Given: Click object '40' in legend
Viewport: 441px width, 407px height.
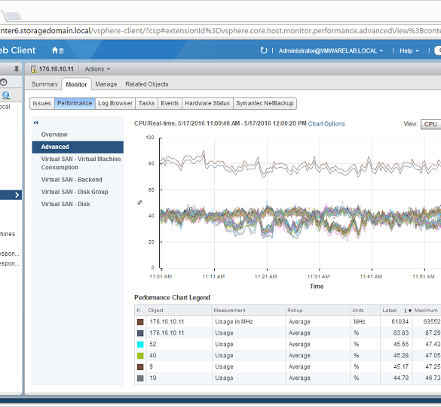Looking at the screenshot, I should pyautogui.click(x=153, y=355).
